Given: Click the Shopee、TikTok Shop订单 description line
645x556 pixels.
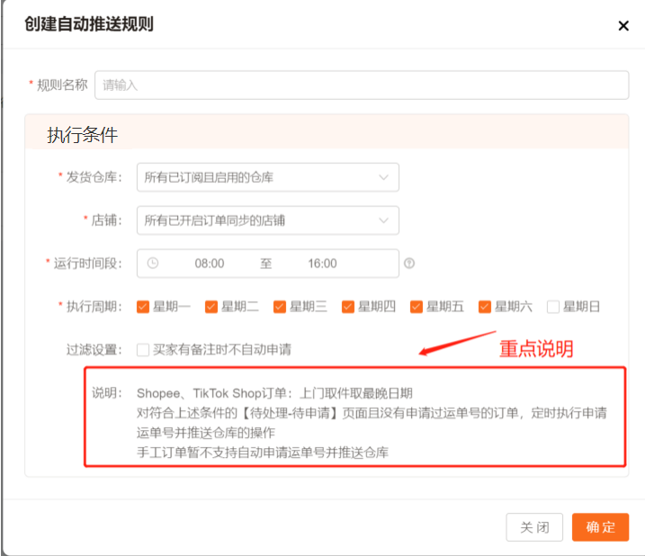Looking at the screenshot, I should [274, 393].
